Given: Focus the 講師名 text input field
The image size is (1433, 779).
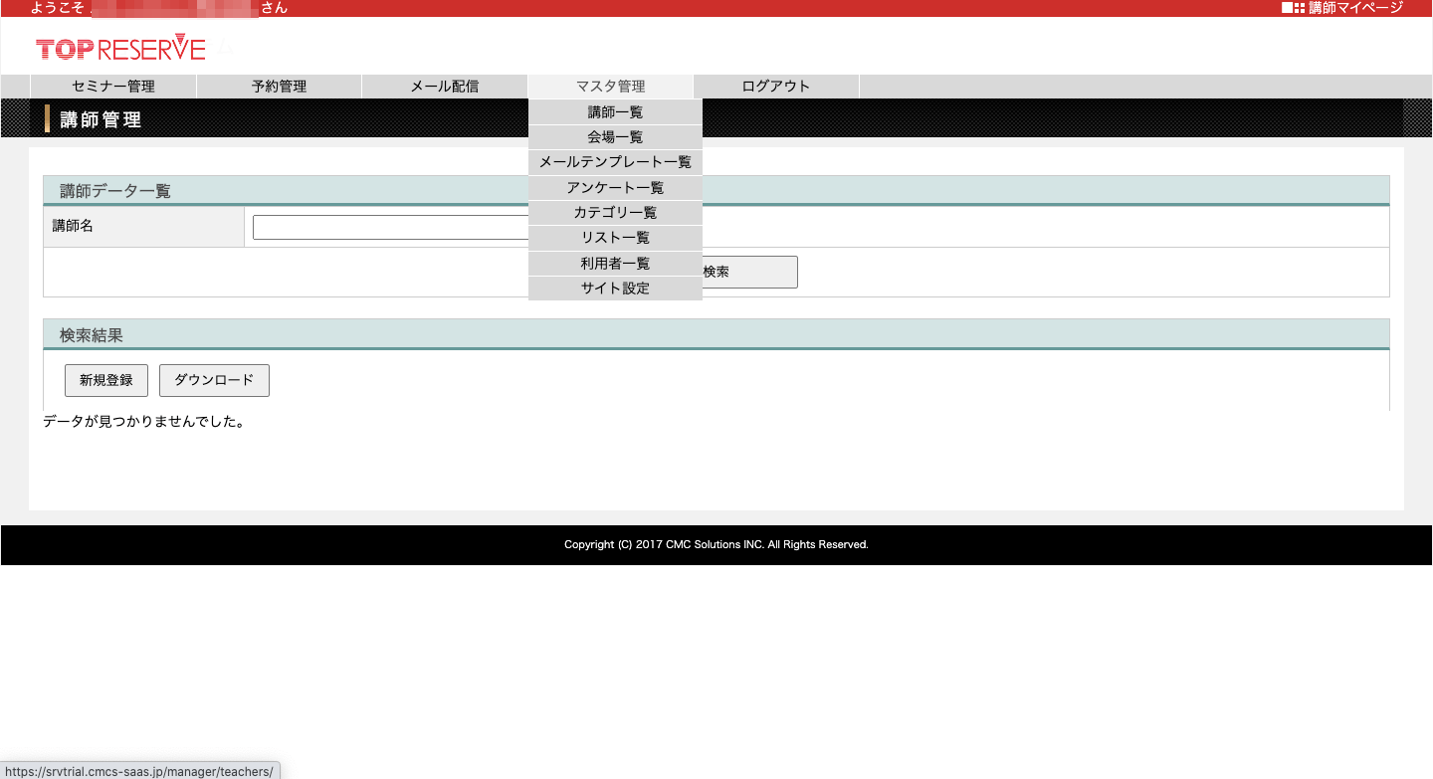Looking at the screenshot, I should [390, 228].
